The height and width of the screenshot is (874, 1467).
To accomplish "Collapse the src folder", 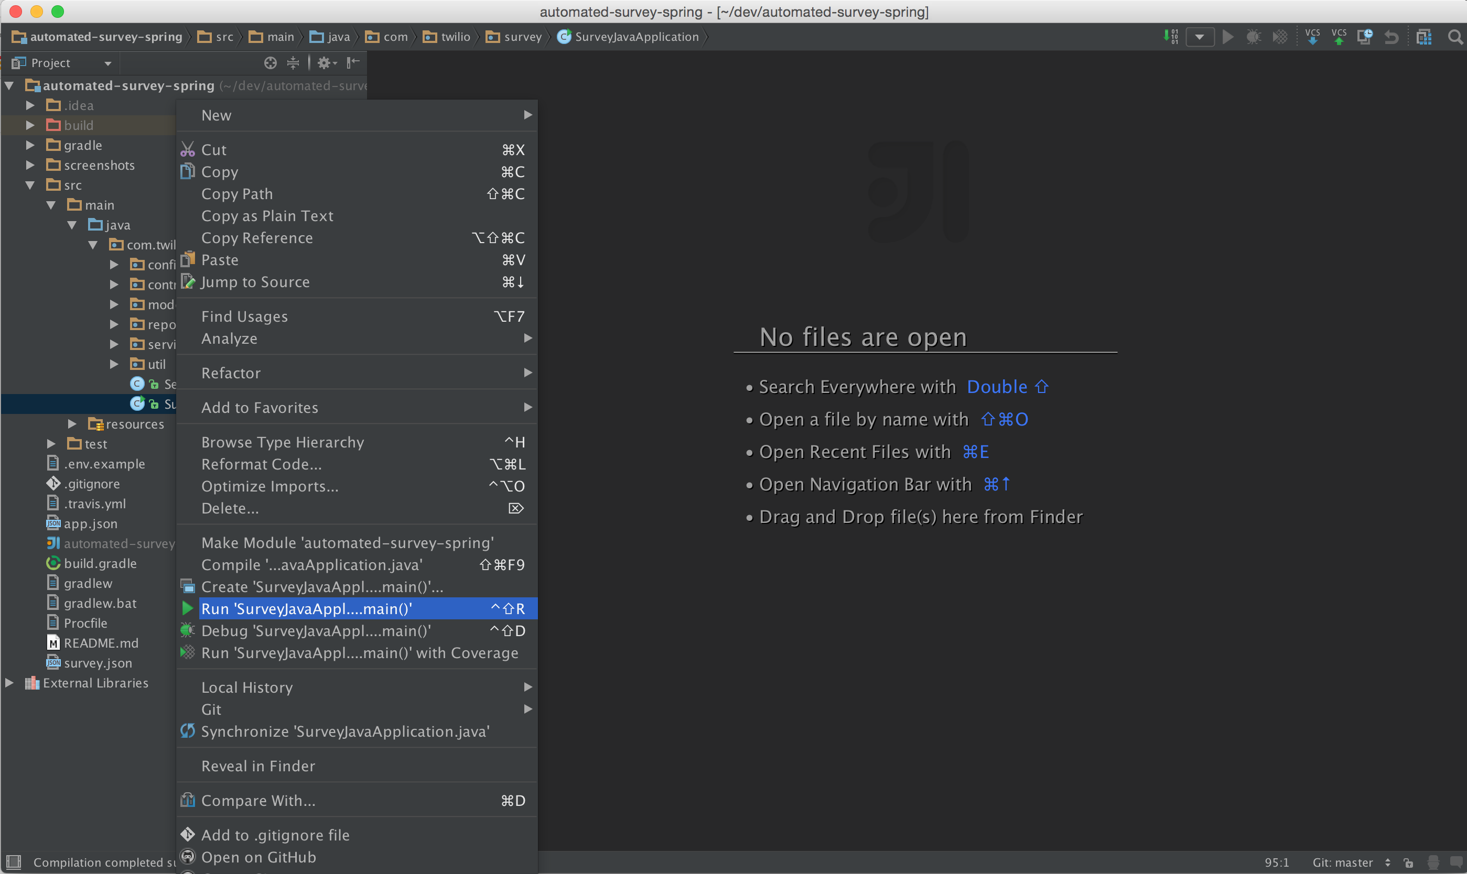I will coord(30,185).
